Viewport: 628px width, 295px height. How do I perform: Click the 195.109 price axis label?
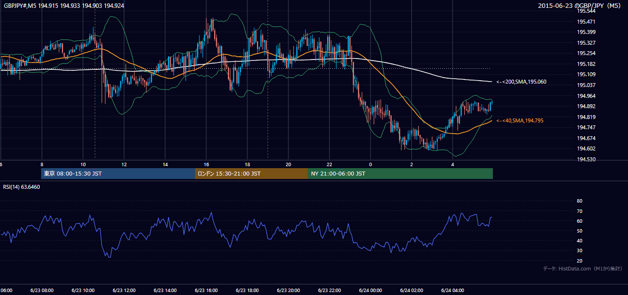tap(586, 74)
